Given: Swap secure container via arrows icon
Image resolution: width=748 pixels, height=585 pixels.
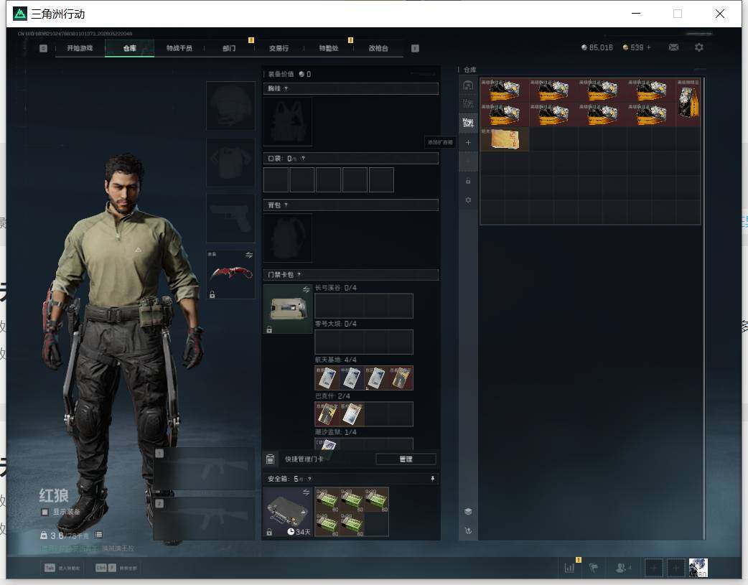Looking at the screenshot, I should pos(307,492).
